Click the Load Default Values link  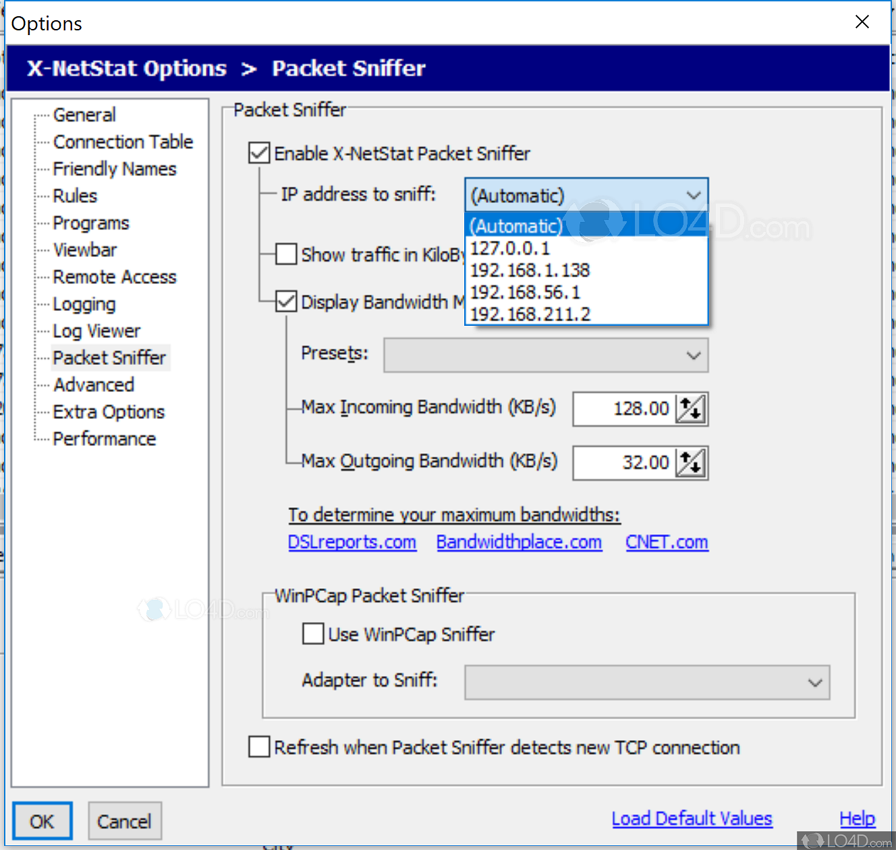[x=692, y=818]
